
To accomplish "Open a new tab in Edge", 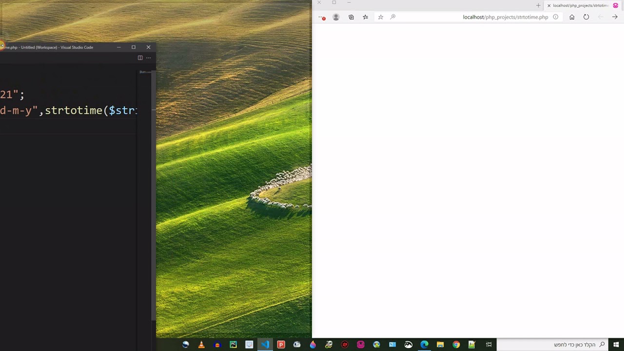I will pos(538,5).
